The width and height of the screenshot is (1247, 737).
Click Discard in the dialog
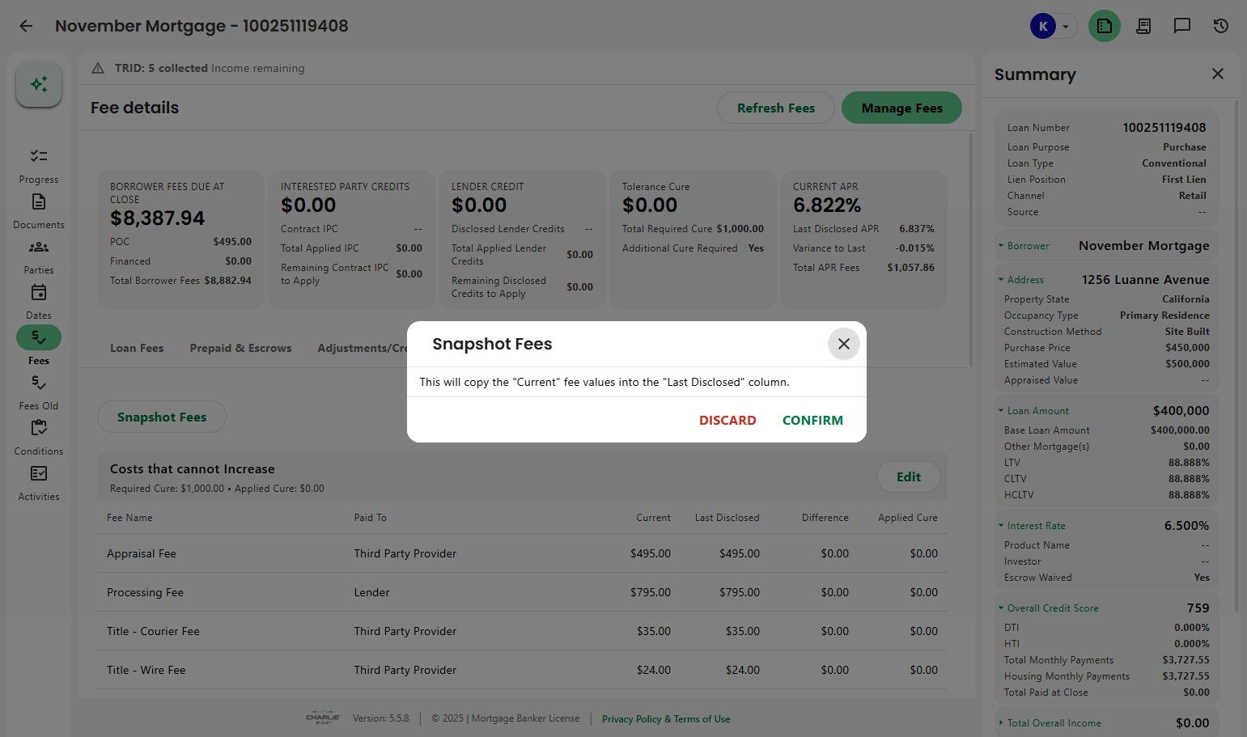coord(727,420)
